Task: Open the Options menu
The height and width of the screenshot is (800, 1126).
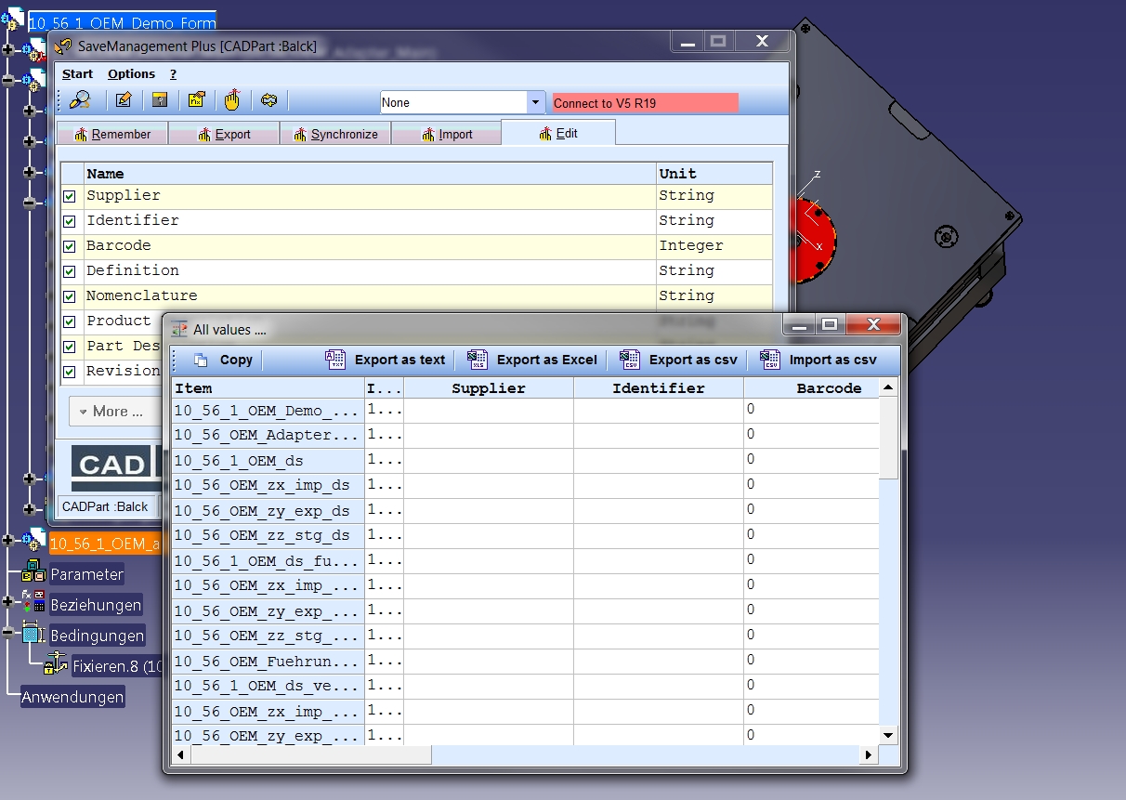Action: point(131,74)
